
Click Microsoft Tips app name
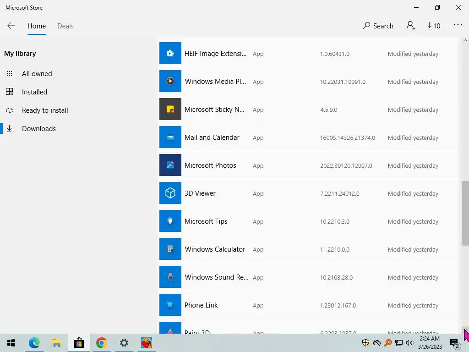tap(206, 221)
